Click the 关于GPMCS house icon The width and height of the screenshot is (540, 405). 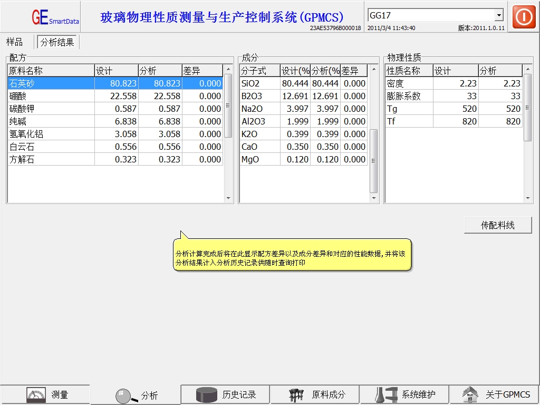(x=470, y=394)
